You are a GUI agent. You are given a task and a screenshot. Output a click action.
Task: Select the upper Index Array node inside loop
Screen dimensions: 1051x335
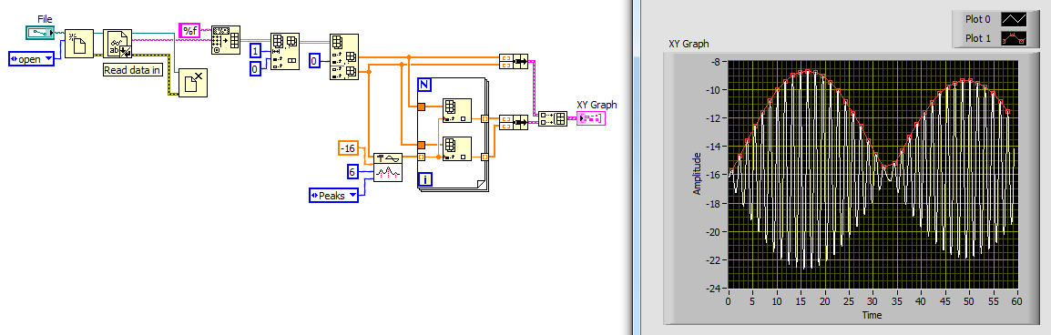tap(457, 112)
